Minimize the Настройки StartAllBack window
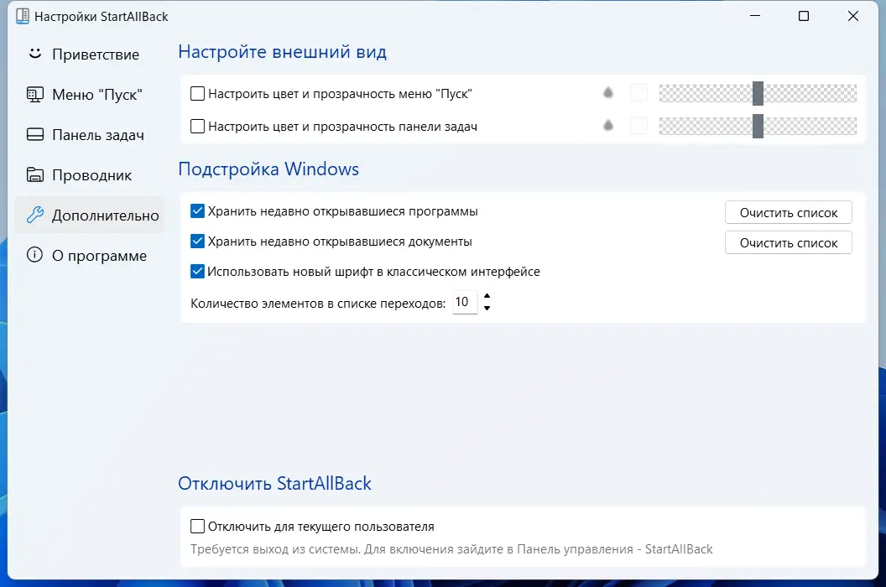The height and width of the screenshot is (587, 886). pos(755,16)
